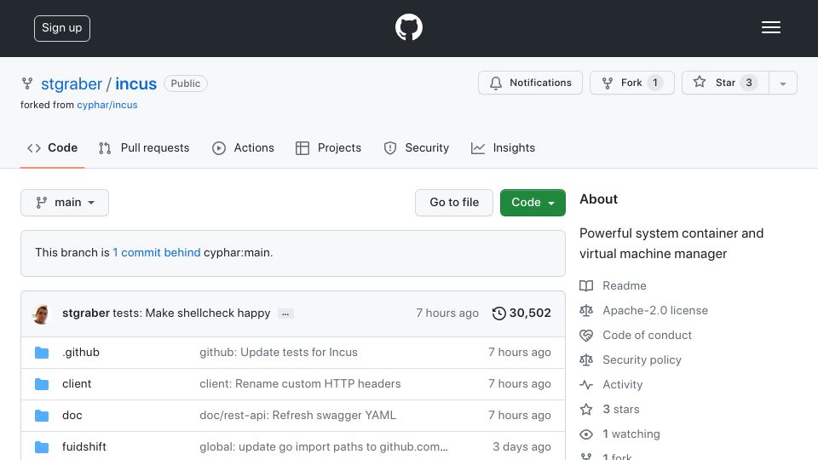Click the Fork button

(631, 83)
